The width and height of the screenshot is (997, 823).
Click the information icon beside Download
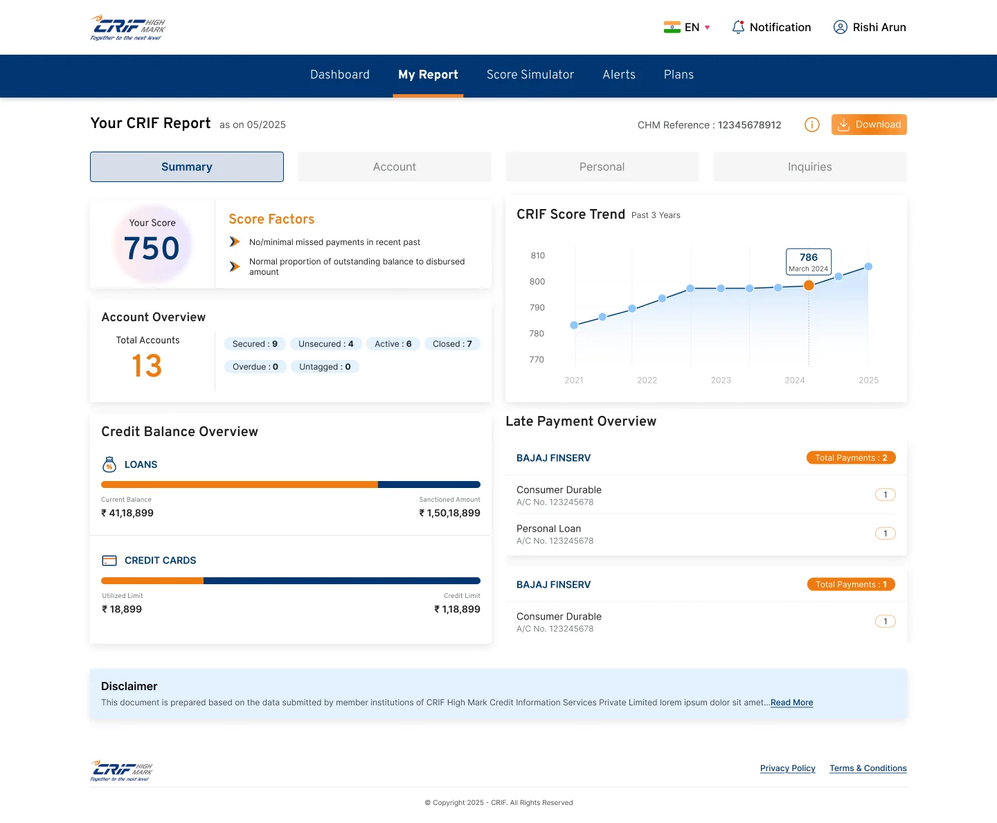click(812, 125)
